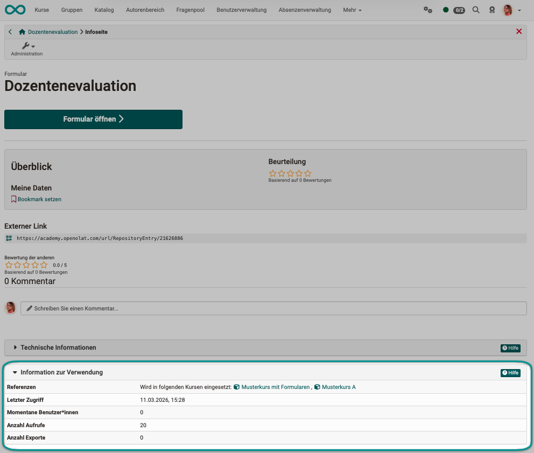This screenshot has width=534, height=453.
Task: Open the Musterkurs mit Formularen link
Action: click(275, 387)
